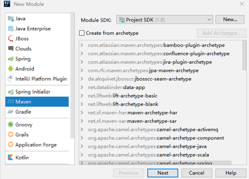249x179 pixels.
Task: Expand the camel-archetype-scala entry
Action: (x=82, y=155)
